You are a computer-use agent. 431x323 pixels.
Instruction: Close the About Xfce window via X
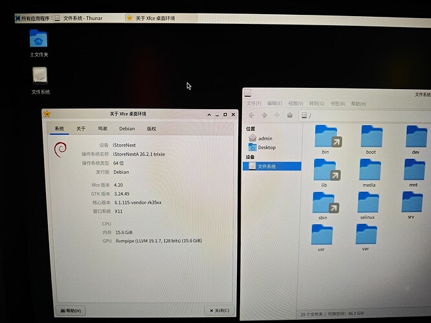[x=233, y=115]
